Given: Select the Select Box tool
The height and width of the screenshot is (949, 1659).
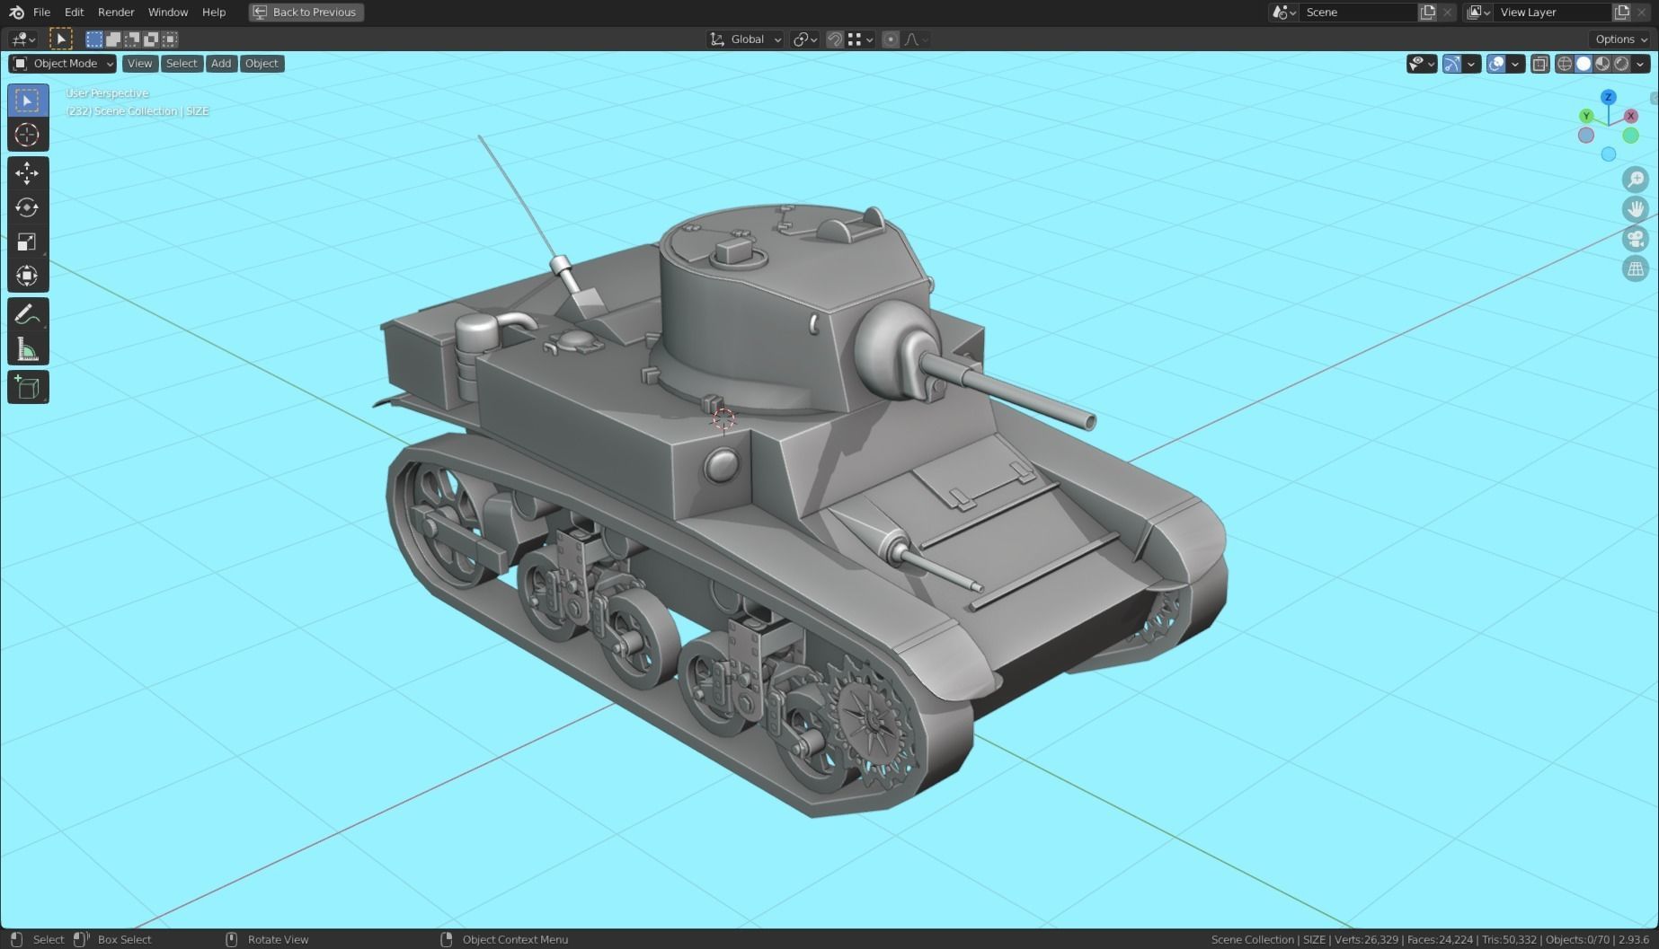Looking at the screenshot, I should 28,101.
